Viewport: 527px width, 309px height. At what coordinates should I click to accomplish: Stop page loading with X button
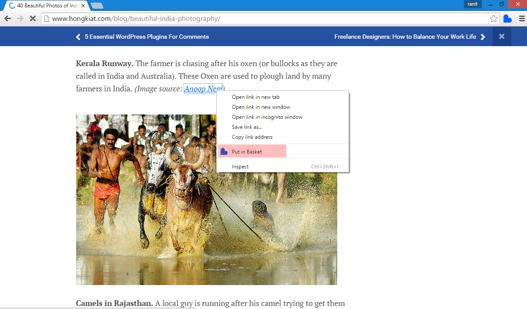point(33,19)
